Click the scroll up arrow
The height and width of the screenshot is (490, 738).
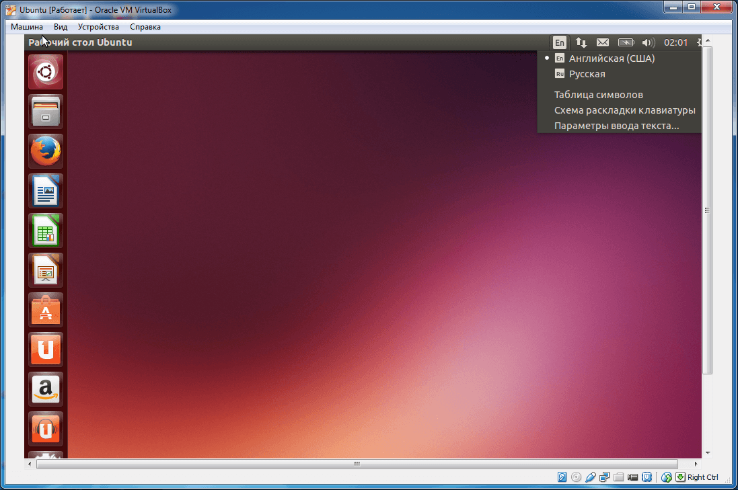pos(708,42)
